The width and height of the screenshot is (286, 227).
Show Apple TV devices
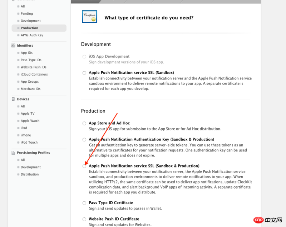pyautogui.click(x=28, y=114)
